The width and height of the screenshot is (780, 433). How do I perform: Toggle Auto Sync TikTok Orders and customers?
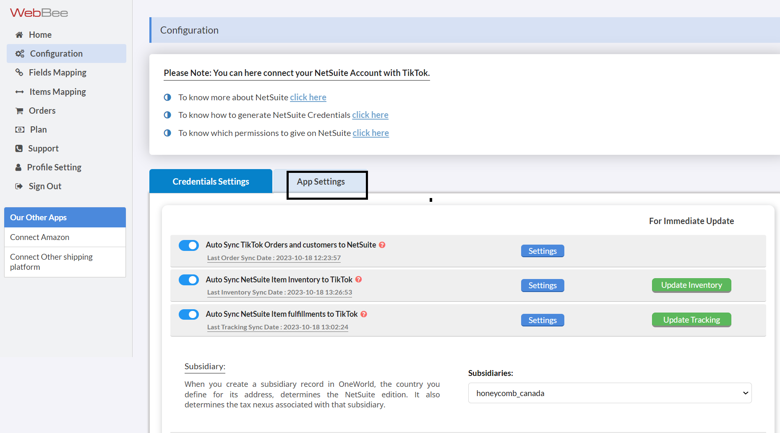189,245
